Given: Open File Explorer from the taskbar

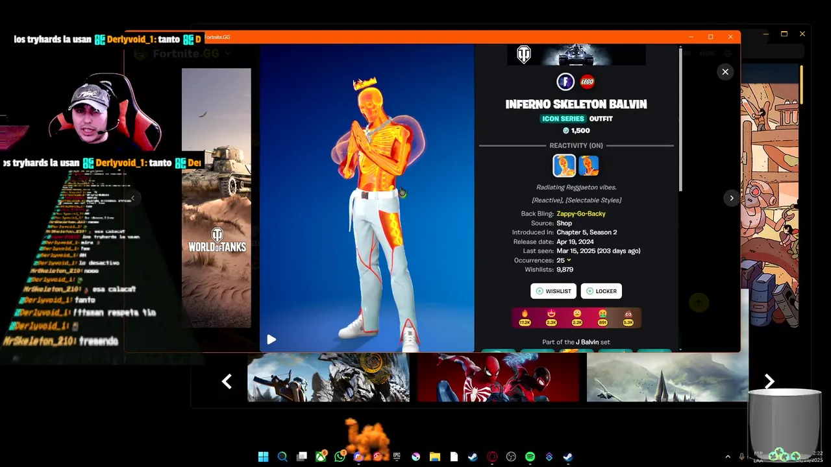Looking at the screenshot, I should click(435, 457).
